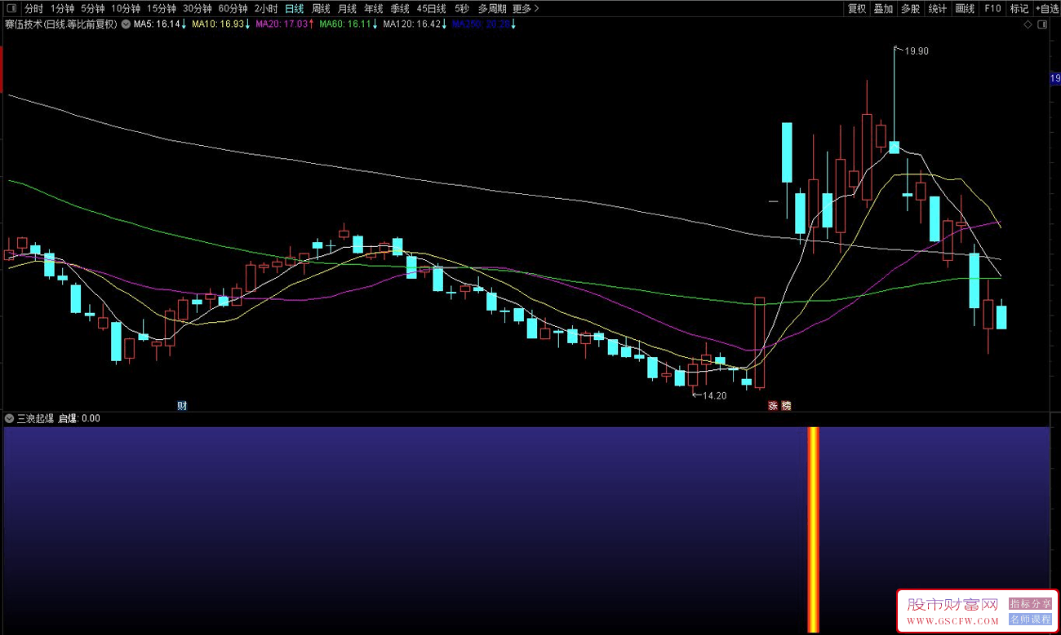Screen dimensions: 1061x635
Task: Select the 10分钟 period tab
Action: pyautogui.click(x=126, y=8)
